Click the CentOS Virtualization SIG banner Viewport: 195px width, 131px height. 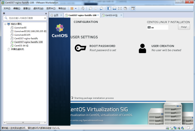132,114
